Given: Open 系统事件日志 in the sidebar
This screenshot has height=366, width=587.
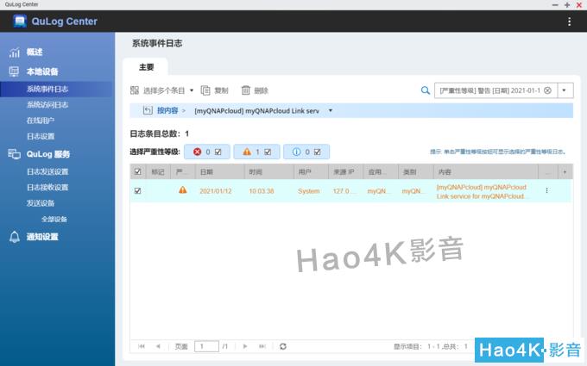Looking at the screenshot, I should click(x=47, y=89).
